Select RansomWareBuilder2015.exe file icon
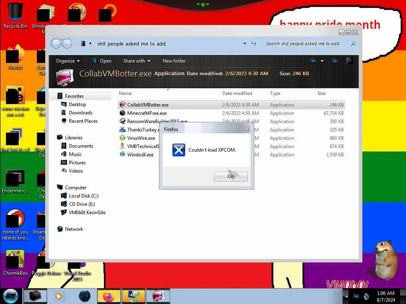This screenshot has width=406, height=304. (x=122, y=121)
